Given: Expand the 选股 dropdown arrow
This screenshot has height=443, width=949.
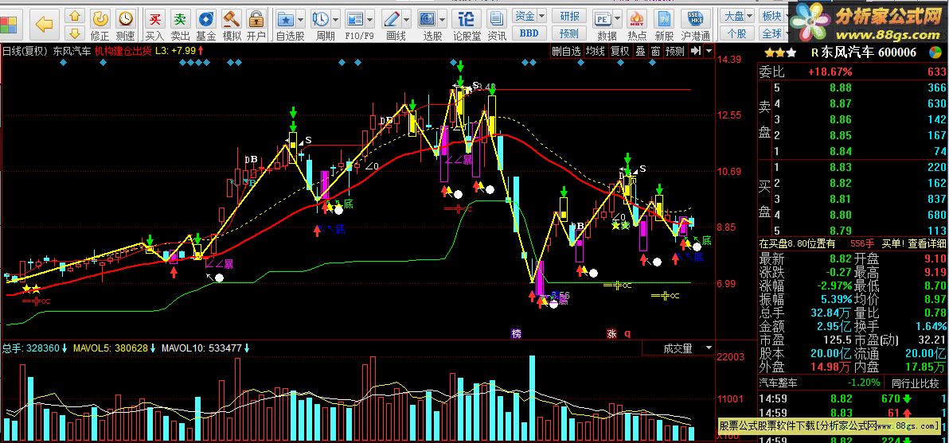Looking at the screenshot, I should [x=443, y=19].
